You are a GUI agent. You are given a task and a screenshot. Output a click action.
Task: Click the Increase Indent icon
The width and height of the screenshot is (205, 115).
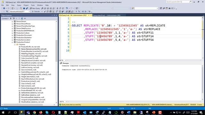pos(86,11)
